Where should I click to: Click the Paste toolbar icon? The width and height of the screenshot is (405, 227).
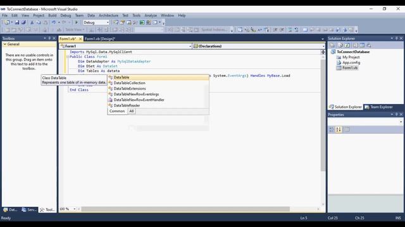coord(45,23)
